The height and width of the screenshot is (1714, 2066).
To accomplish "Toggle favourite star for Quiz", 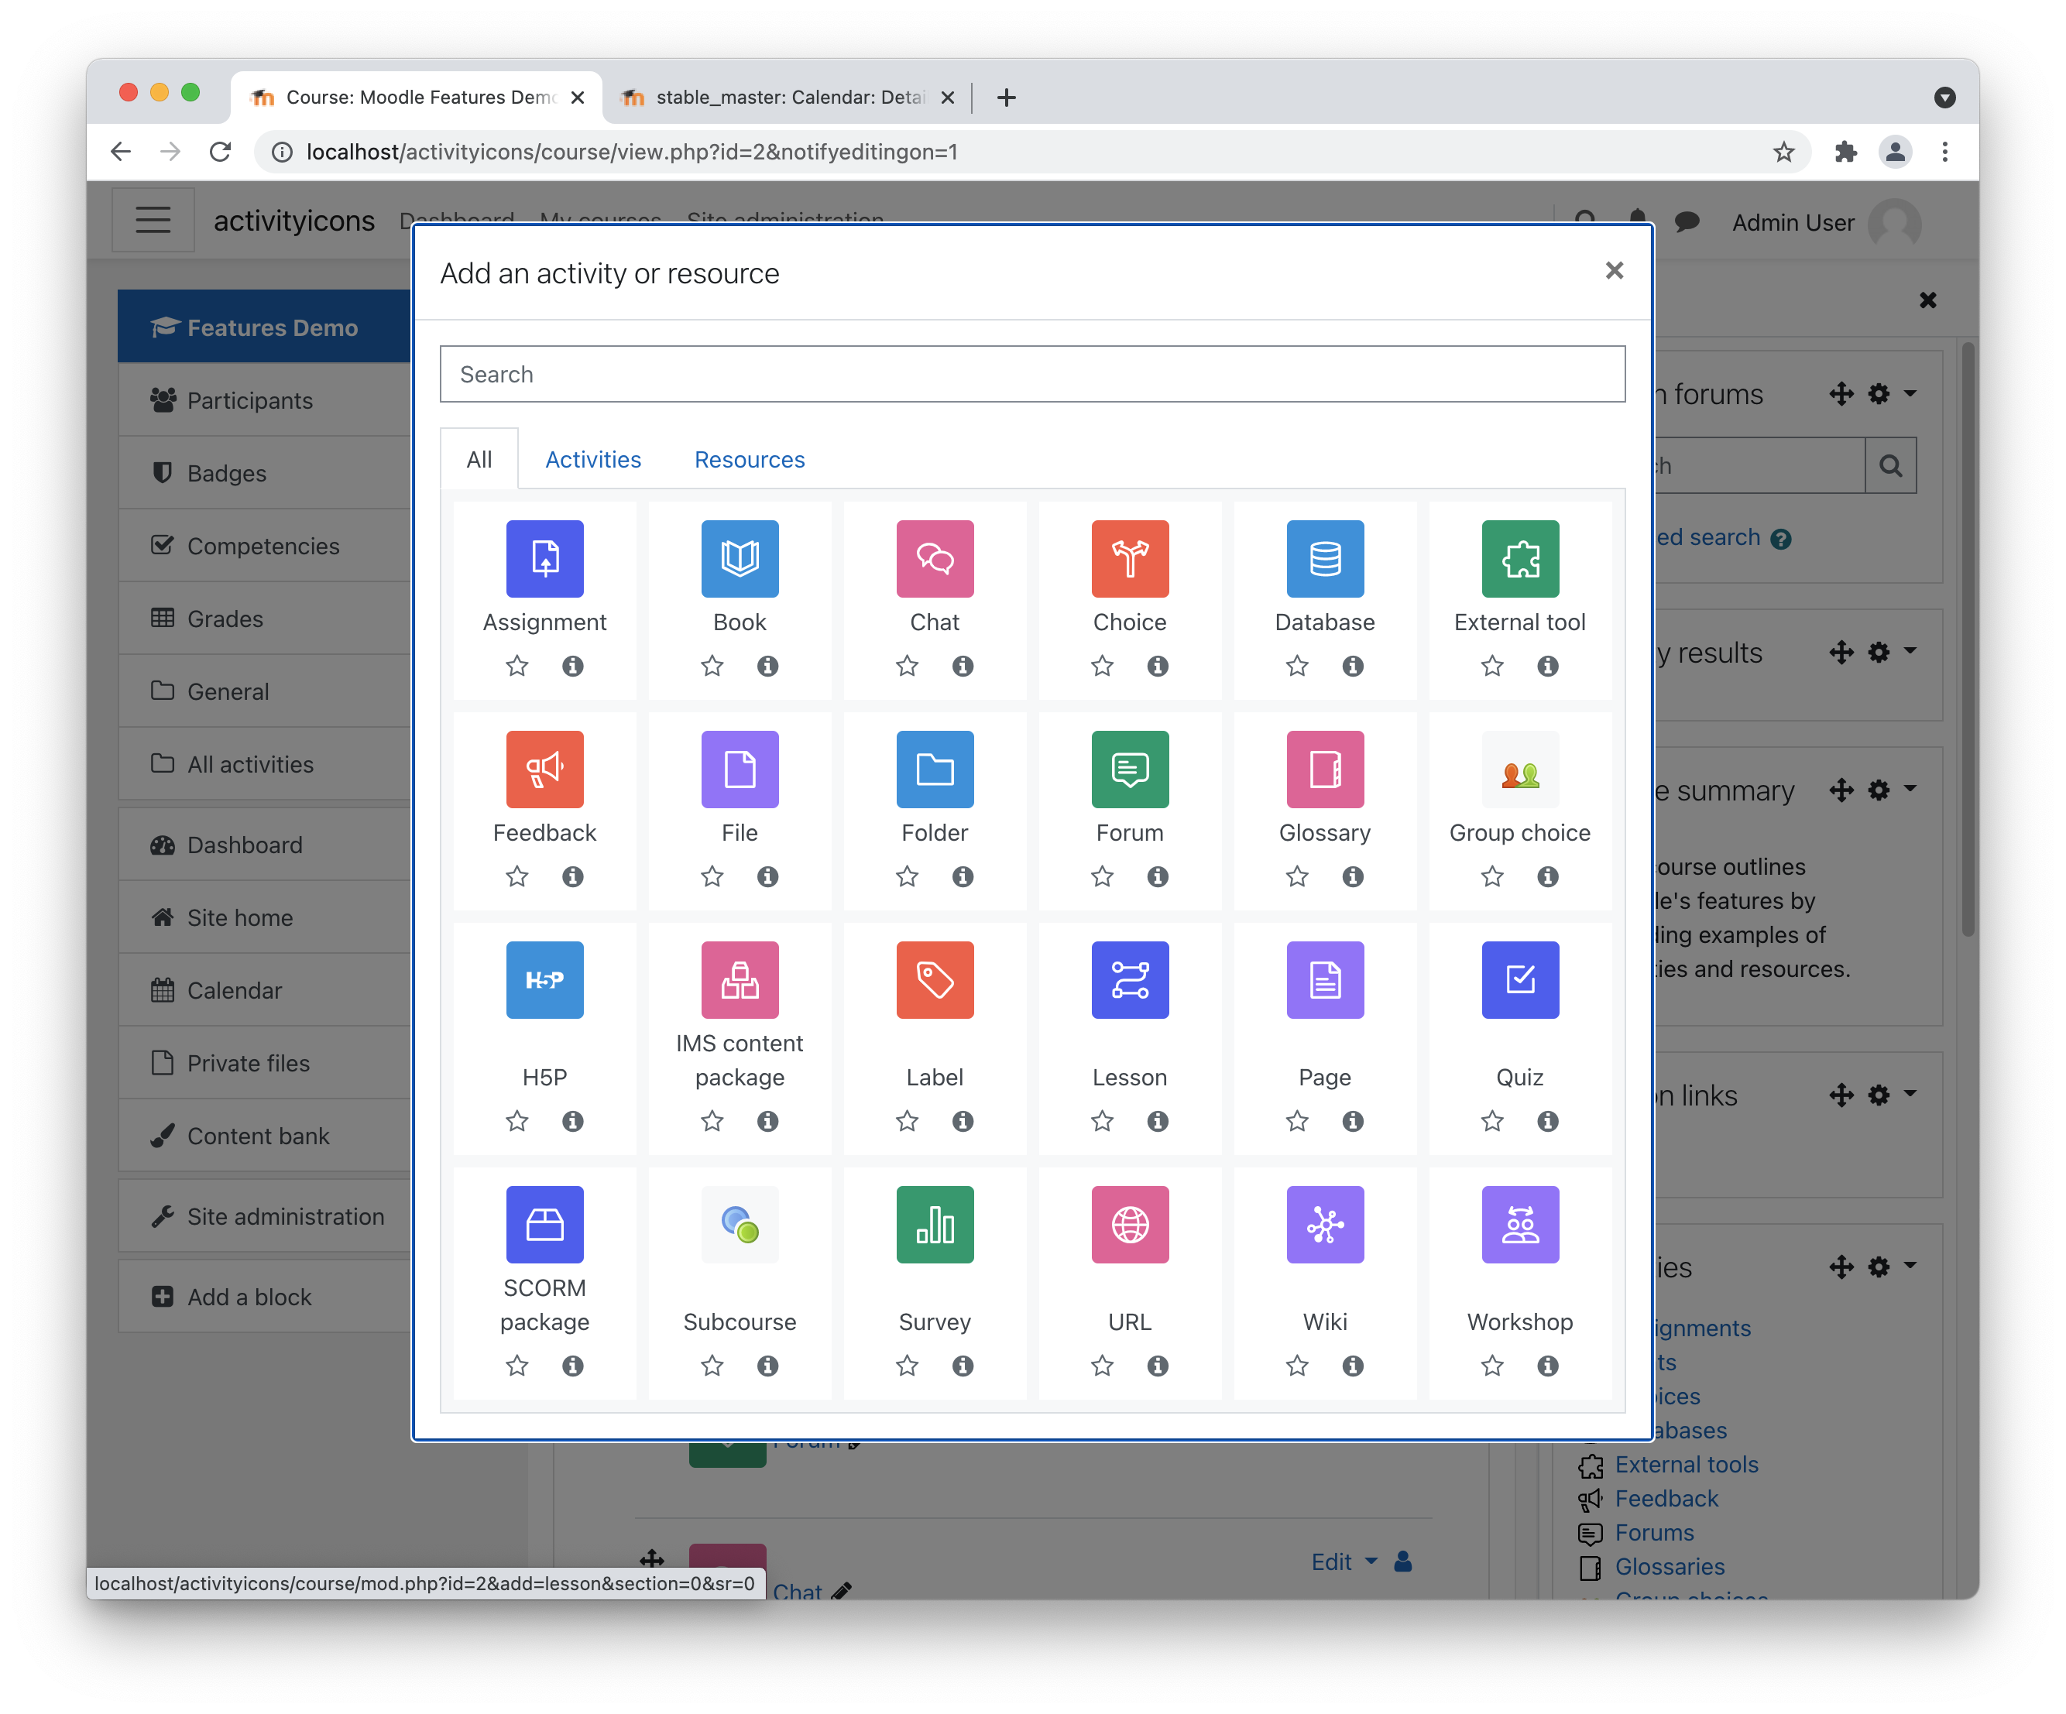I will coord(1492,1121).
